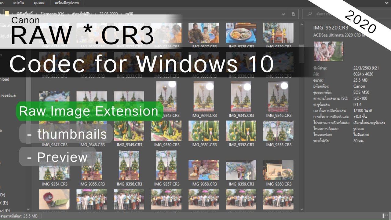Open the แบ่งปัน ribbon tab
391x220 pixels.
19,3
